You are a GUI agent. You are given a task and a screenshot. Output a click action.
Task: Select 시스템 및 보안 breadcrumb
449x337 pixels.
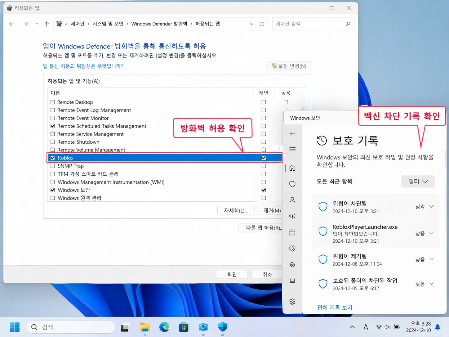coord(108,24)
